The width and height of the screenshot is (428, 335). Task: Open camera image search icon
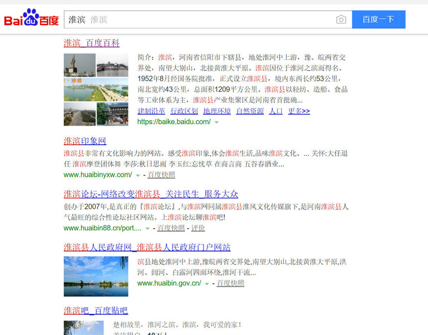pos(341,19)
